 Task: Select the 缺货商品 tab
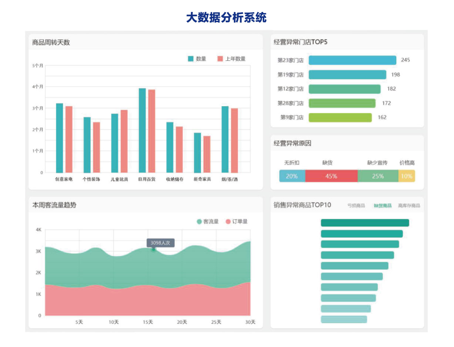point(382,206)
